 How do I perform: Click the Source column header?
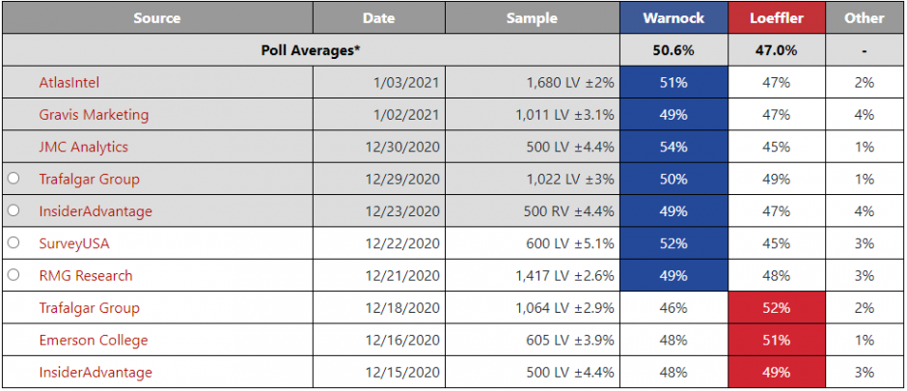[x=157, y=18]
